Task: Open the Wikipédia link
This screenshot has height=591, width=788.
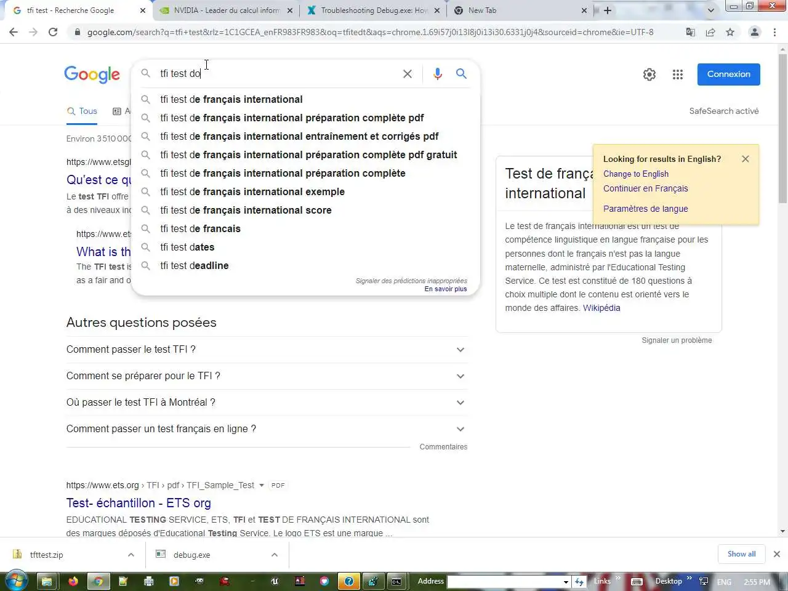Action: point(601,308)
